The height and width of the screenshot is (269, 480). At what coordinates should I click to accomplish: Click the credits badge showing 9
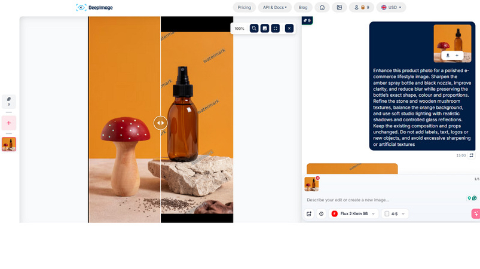point(307,20)
